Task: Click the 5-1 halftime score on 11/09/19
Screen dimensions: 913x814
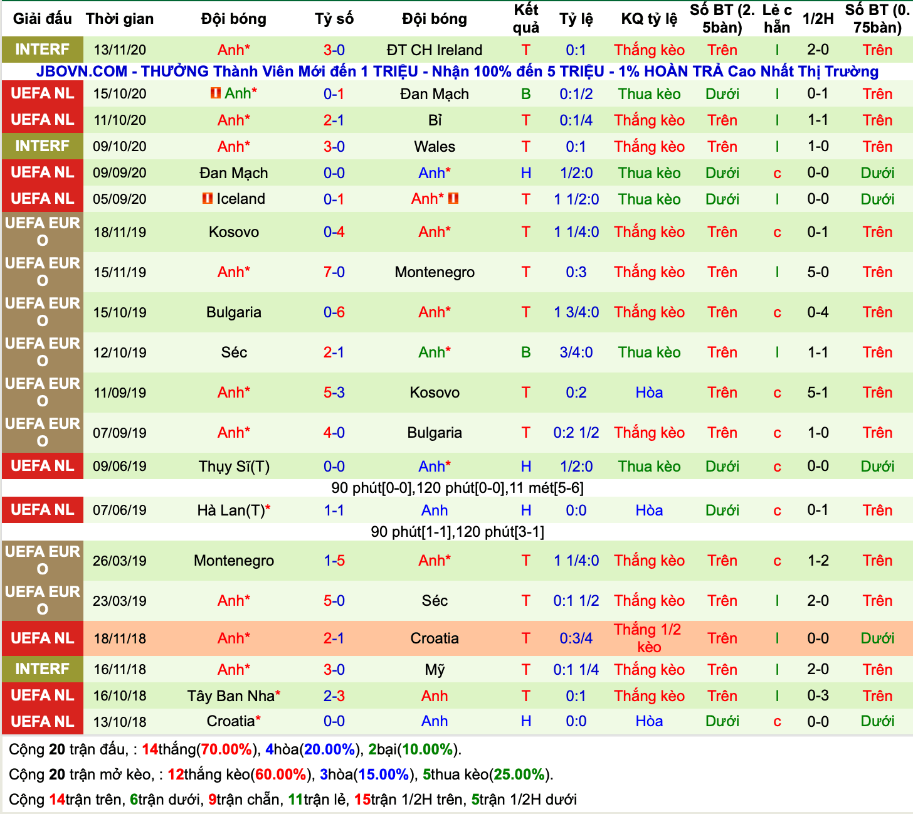Action: [818, 393]
